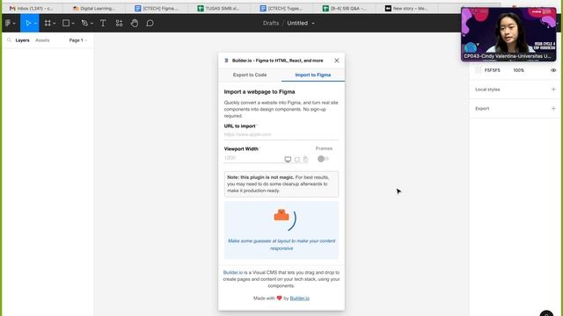563x316 pixels.
Task: Open the Resources components icon
Action: (120, 24)
